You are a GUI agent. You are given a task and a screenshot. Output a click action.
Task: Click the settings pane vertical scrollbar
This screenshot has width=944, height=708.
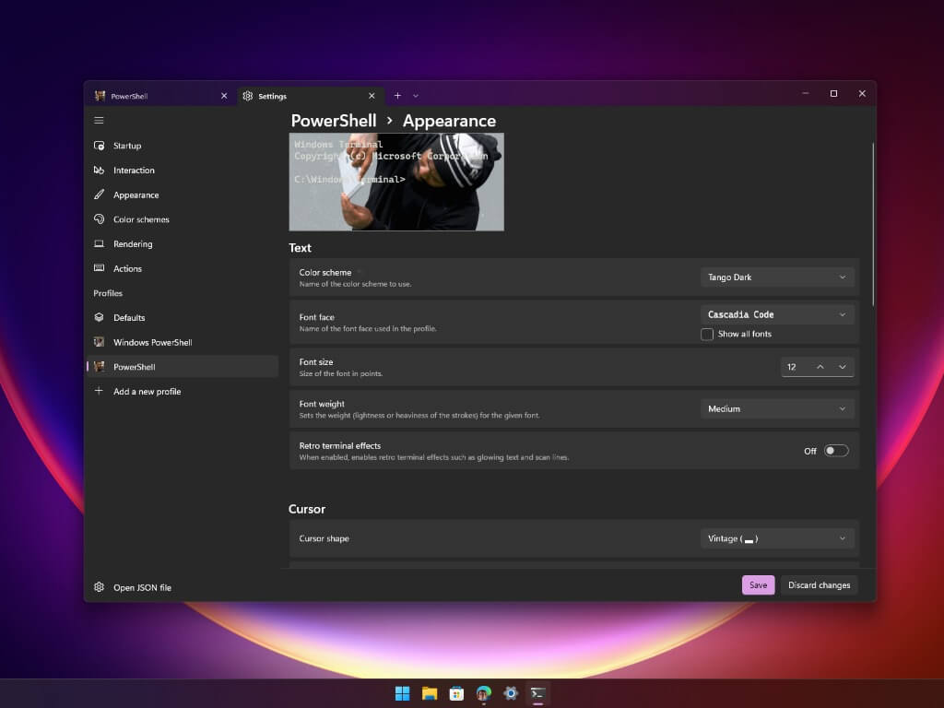(x=872, y=223)
